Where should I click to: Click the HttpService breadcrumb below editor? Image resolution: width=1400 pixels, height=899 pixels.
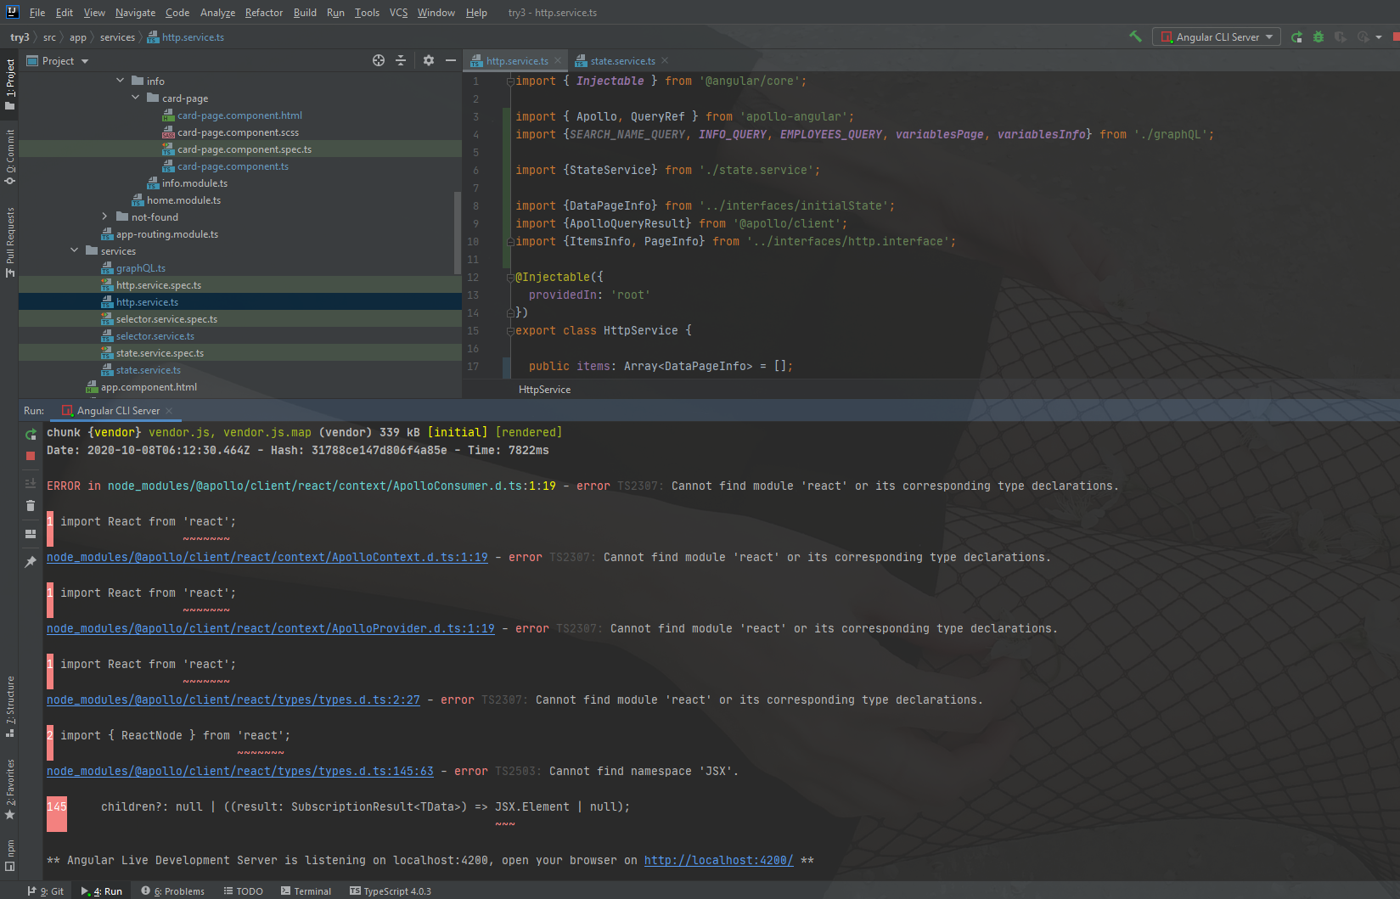pyautogui.click(x=544, y=390)
